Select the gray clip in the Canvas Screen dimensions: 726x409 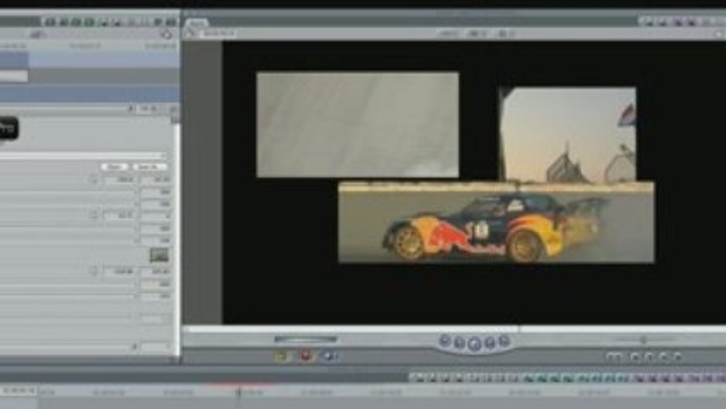point(357,124)
